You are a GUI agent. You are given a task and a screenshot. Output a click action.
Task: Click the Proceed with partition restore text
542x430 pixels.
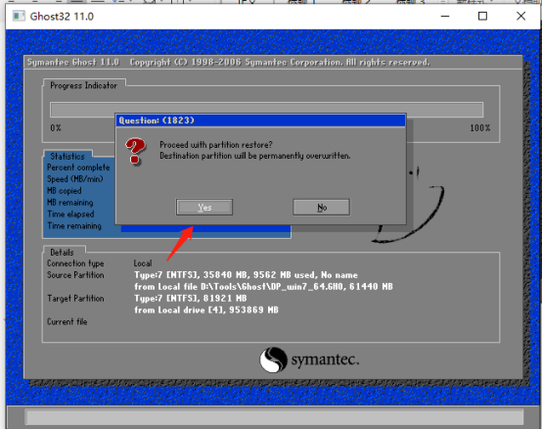pos(216,145)
